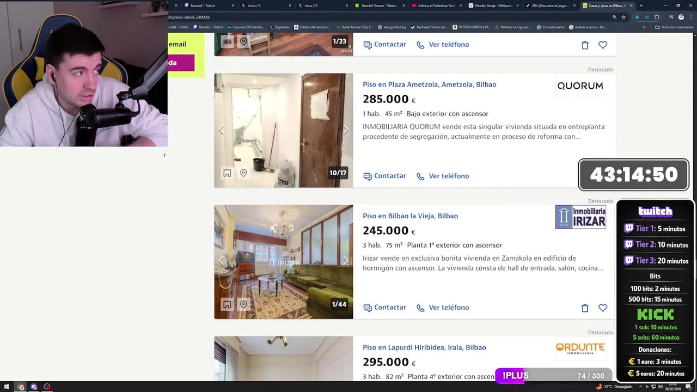Open taskbar clock and date
The width and height of the screenshot is (697, 392).
coord(672,387)
